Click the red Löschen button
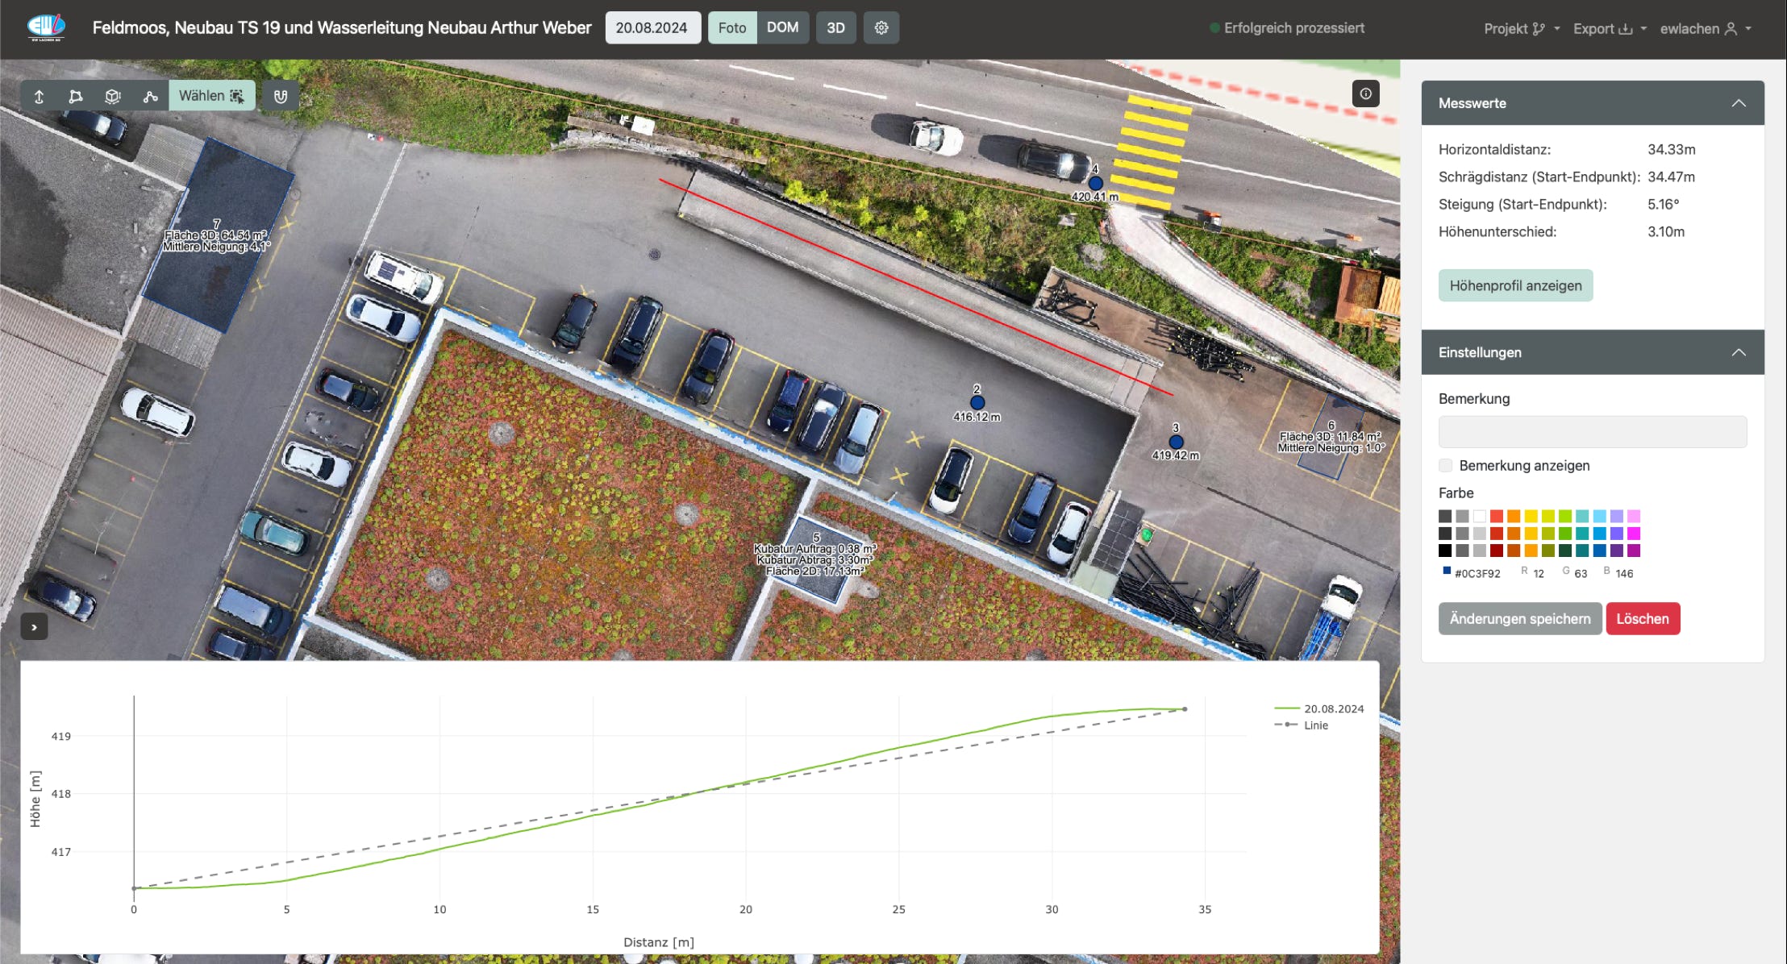Image resolution: width=1787 pixels, height=964 pixels. 1642,618
